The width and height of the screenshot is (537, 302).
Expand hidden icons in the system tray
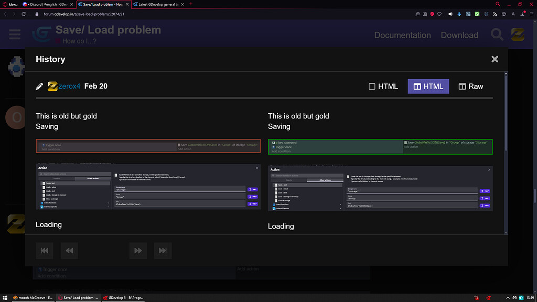[507, 297]
